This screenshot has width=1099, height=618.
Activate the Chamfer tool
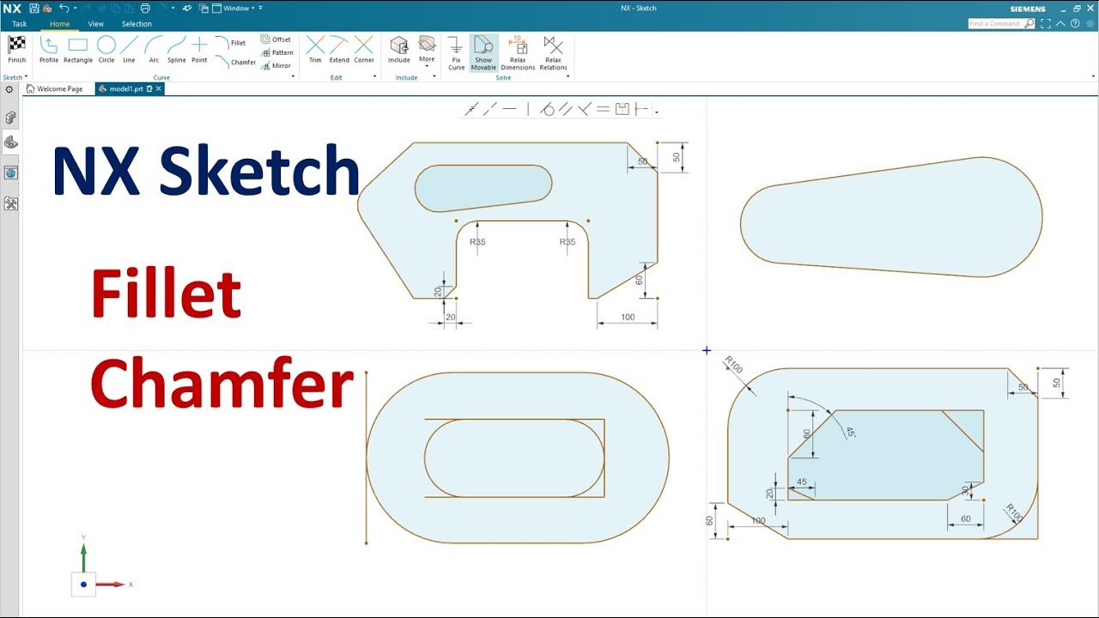(x=234, y=62)
